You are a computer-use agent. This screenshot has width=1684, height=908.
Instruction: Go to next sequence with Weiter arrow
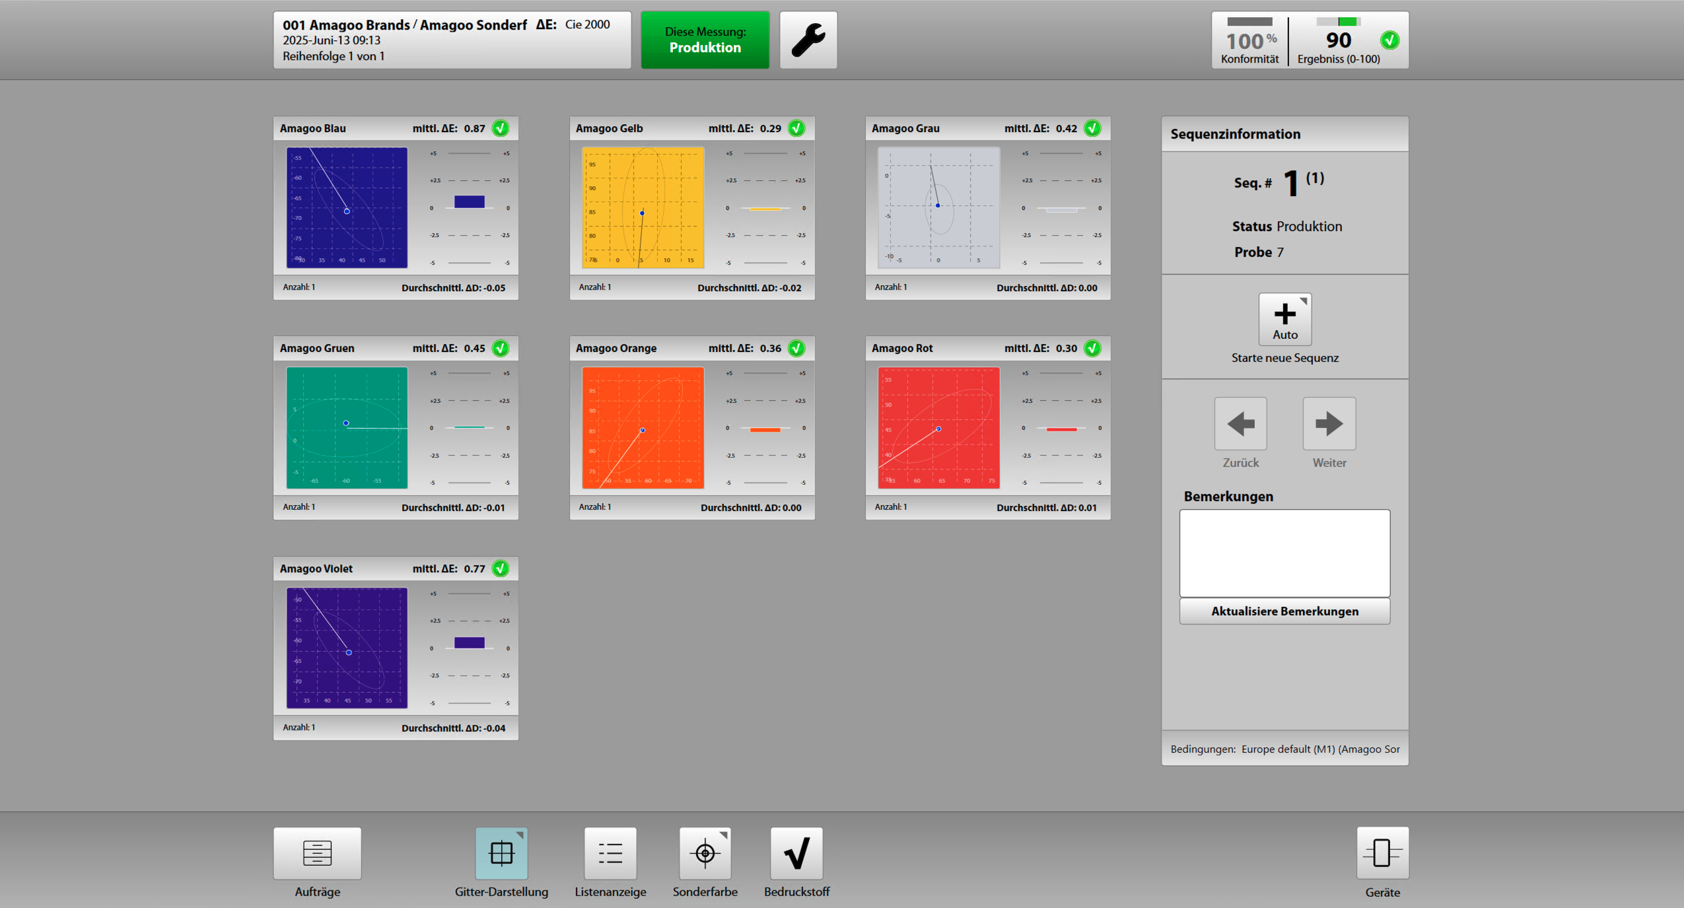point(1329,423)
